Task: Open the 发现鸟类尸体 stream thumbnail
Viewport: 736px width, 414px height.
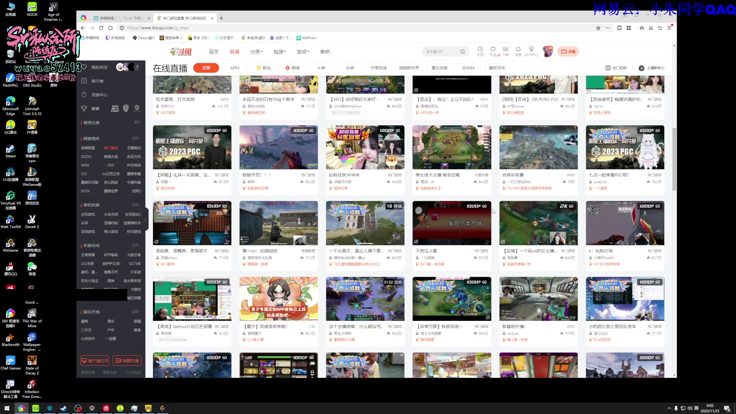Action: (x=452, y=223)
